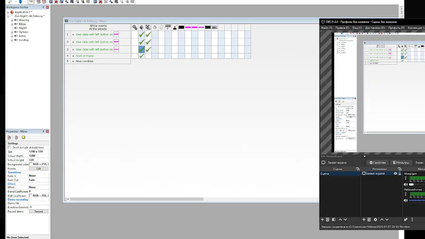Open the RGB Coefficient color swatch
This screenshot has width=425, height=239.
(x=31, y=196)
